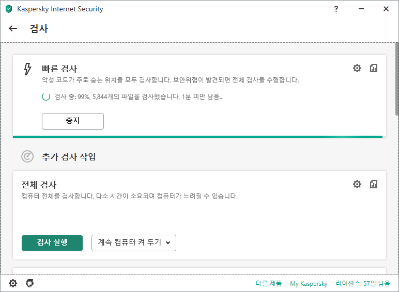Screen dimensions: 399x292
Task: Open the 계속 컴퓨터 켜 두기 dropdown
Action: (134, 243)
